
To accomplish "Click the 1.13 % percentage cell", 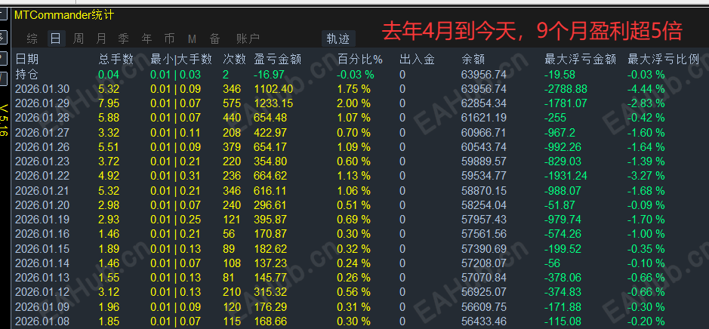I will (353, 177).
